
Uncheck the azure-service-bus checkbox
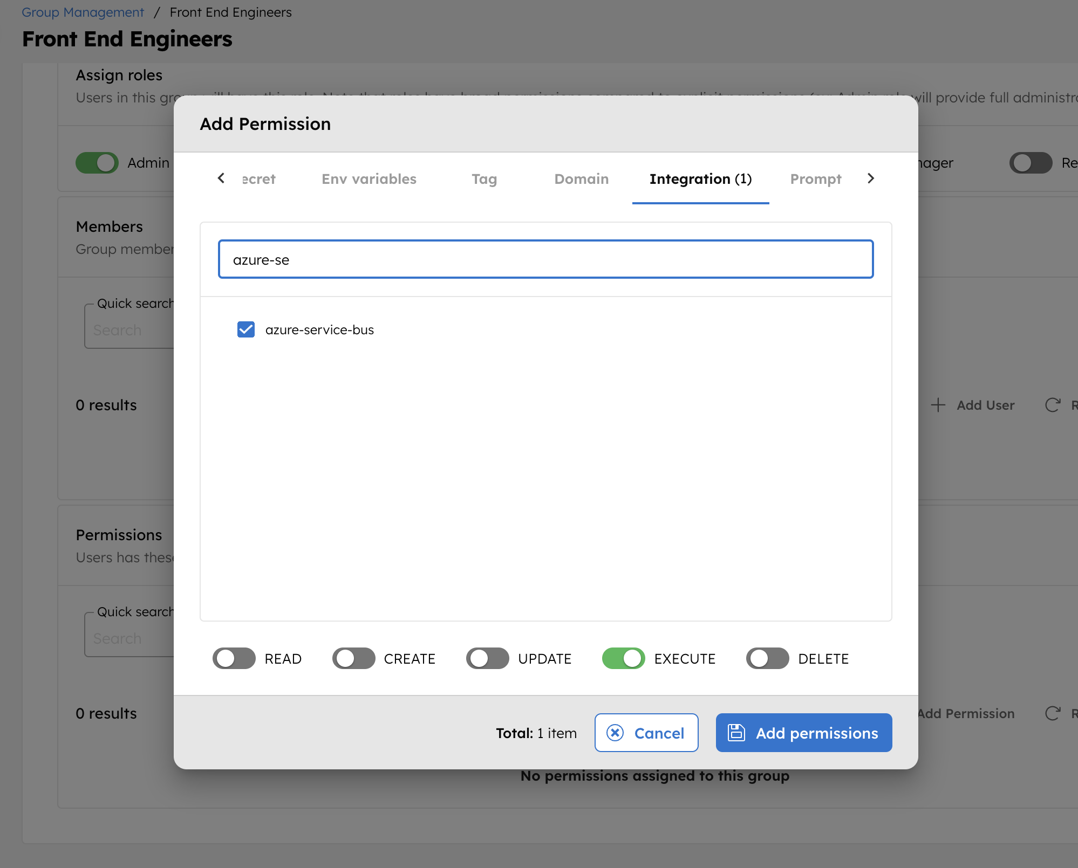246,329
